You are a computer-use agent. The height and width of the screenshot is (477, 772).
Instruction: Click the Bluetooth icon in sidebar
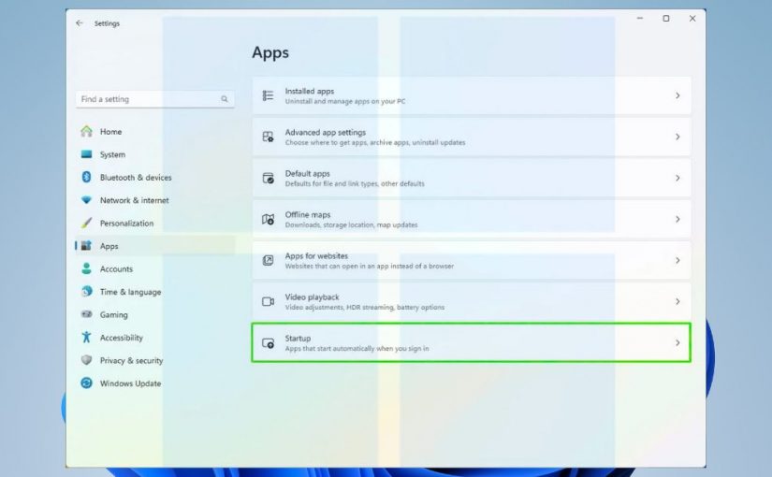[x=87, y=177]
